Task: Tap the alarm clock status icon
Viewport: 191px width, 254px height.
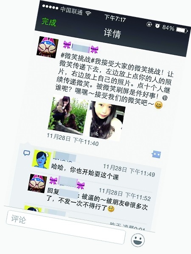Action: (x=157, y=26)
